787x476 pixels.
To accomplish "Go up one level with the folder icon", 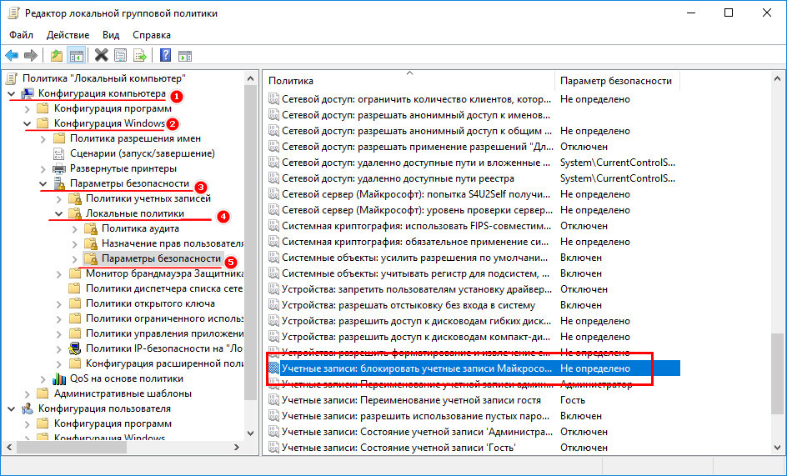I will [x=57, y=55].
